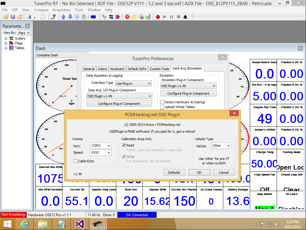The image size is (306, 230).
Task: Click the save floppy disk icon
Action: pos(13,17)
